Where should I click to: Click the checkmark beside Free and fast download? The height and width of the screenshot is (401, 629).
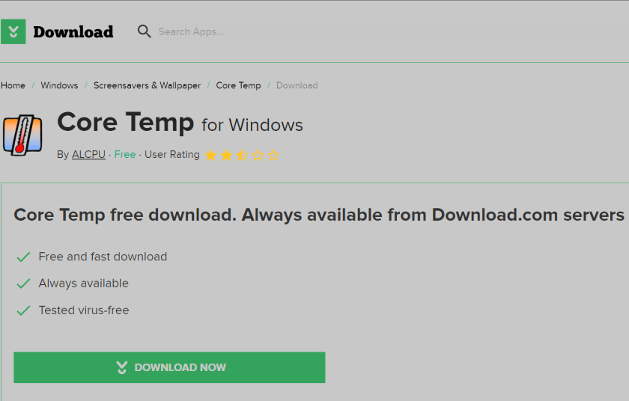coord(23,257)
